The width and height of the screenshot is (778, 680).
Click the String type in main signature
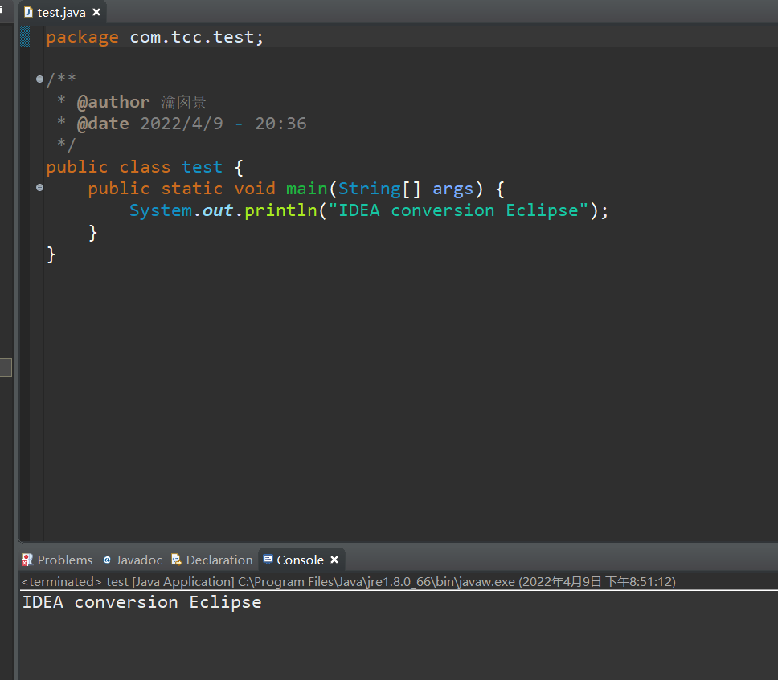tap(370, 189)
